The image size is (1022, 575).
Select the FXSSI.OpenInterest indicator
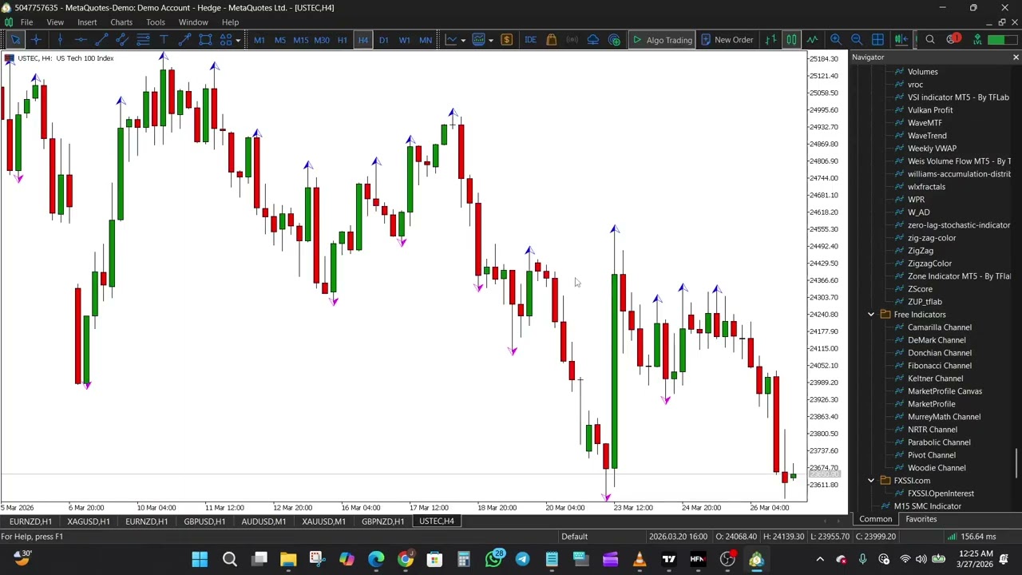(x=941, y=494)
